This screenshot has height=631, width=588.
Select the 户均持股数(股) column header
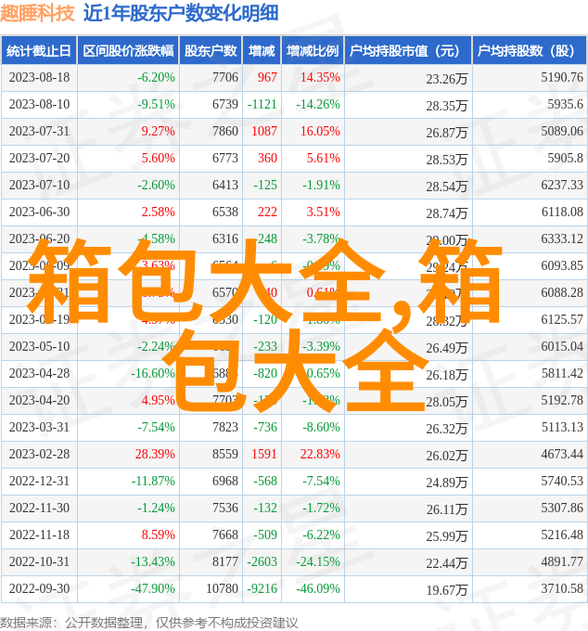[x=529, y=51]
